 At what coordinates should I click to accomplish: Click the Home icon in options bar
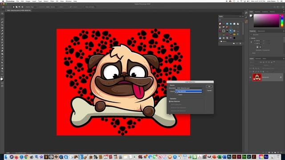[3, 7]
